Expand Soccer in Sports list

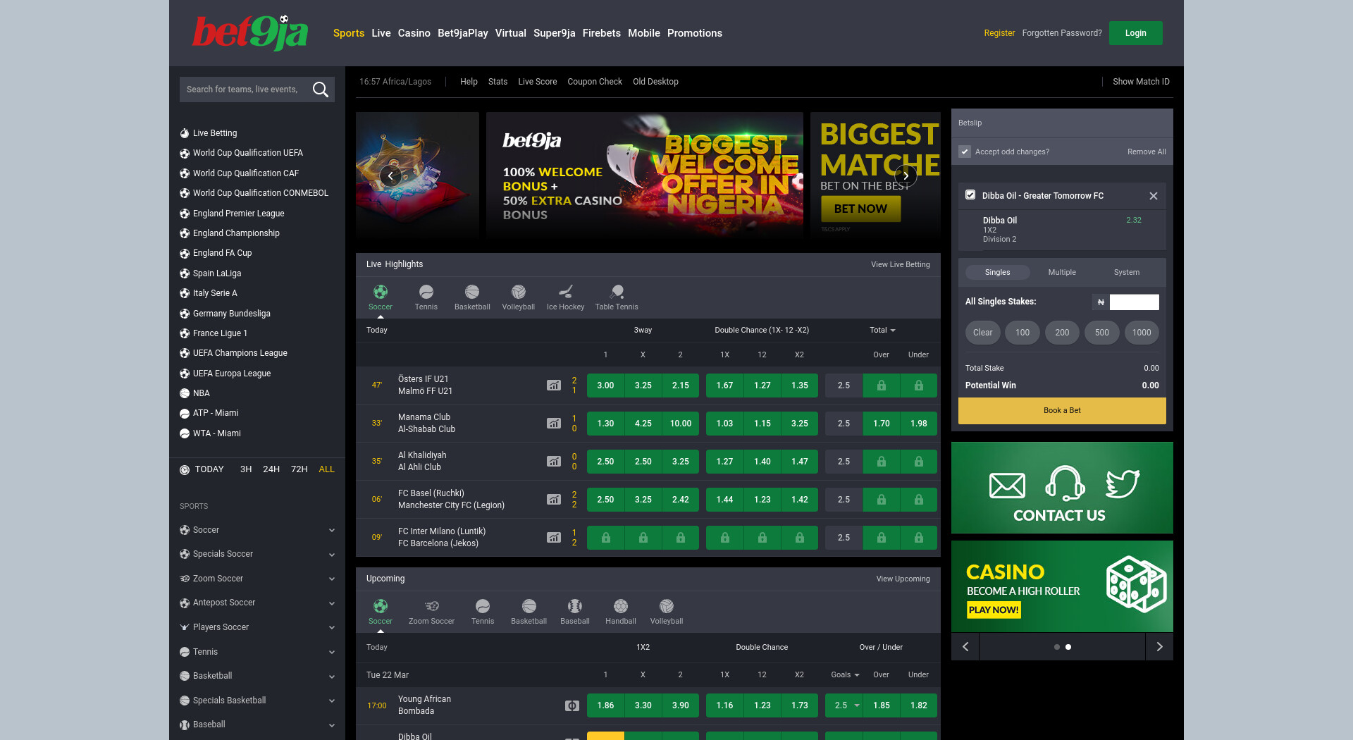(x=257, y=530)
